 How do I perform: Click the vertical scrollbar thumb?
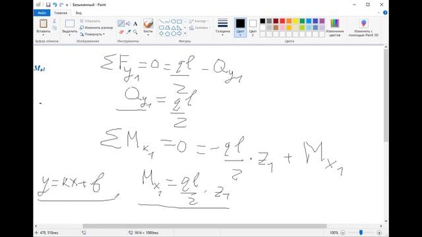pyautogui.click(x=386, y=95)
